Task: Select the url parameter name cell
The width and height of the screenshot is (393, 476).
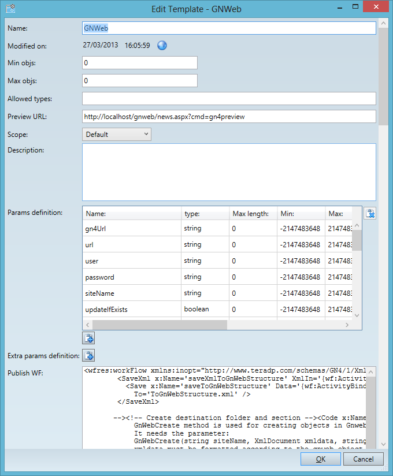Action: (x=132, y=244)
